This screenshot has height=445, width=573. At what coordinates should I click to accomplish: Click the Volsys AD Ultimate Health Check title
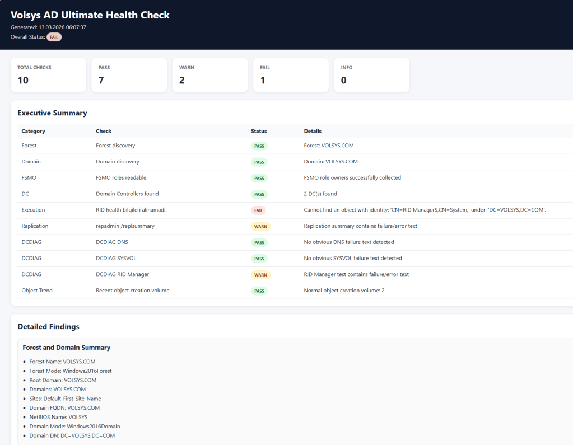point(90,15)
